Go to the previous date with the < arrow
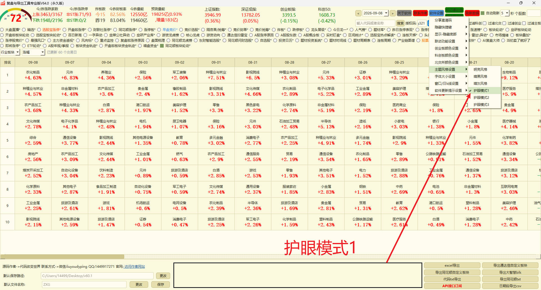Viewport: 541px width, 290px height. 358,13
